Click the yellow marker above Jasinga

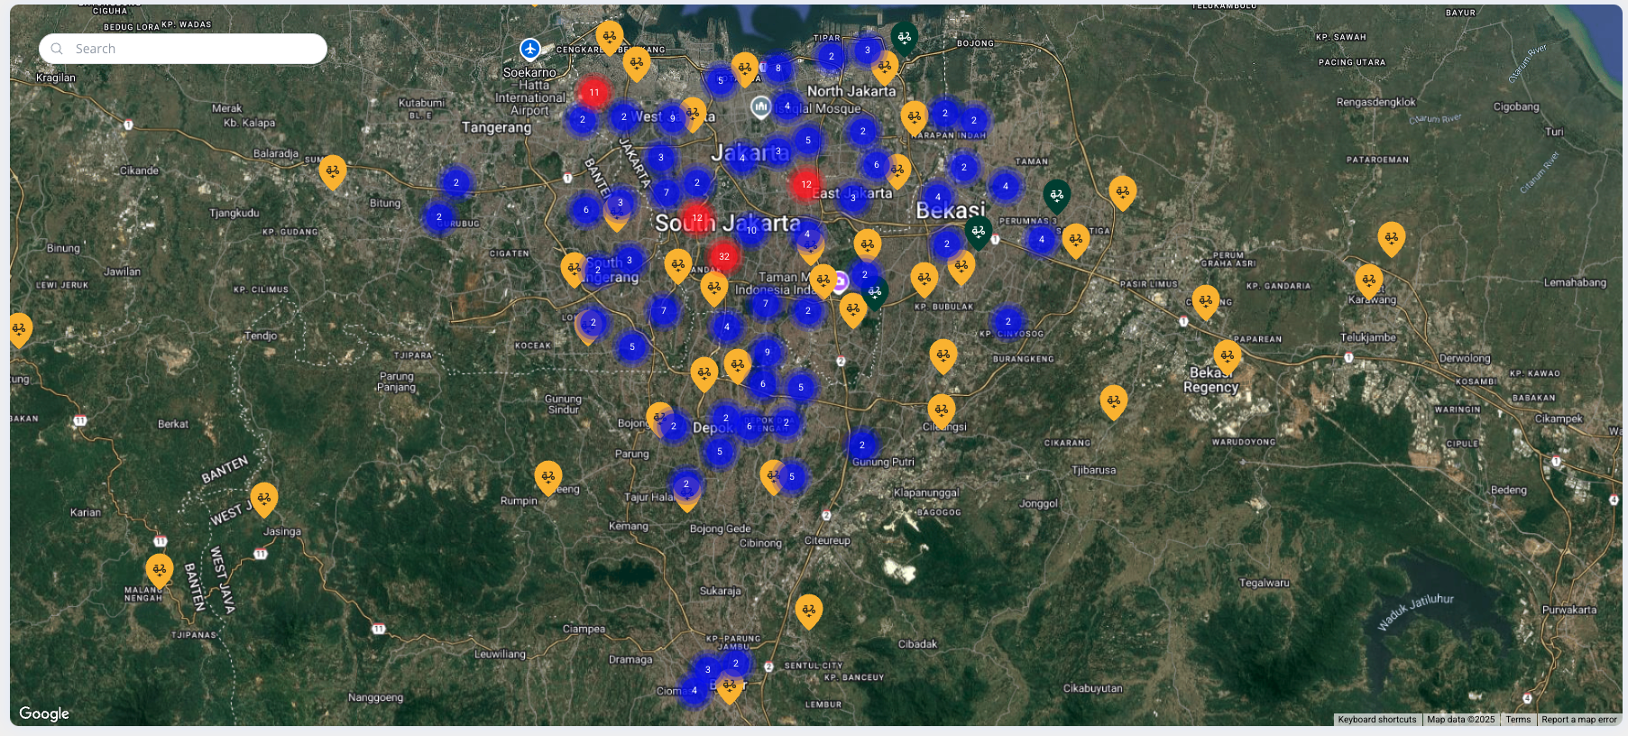[263, 497]
